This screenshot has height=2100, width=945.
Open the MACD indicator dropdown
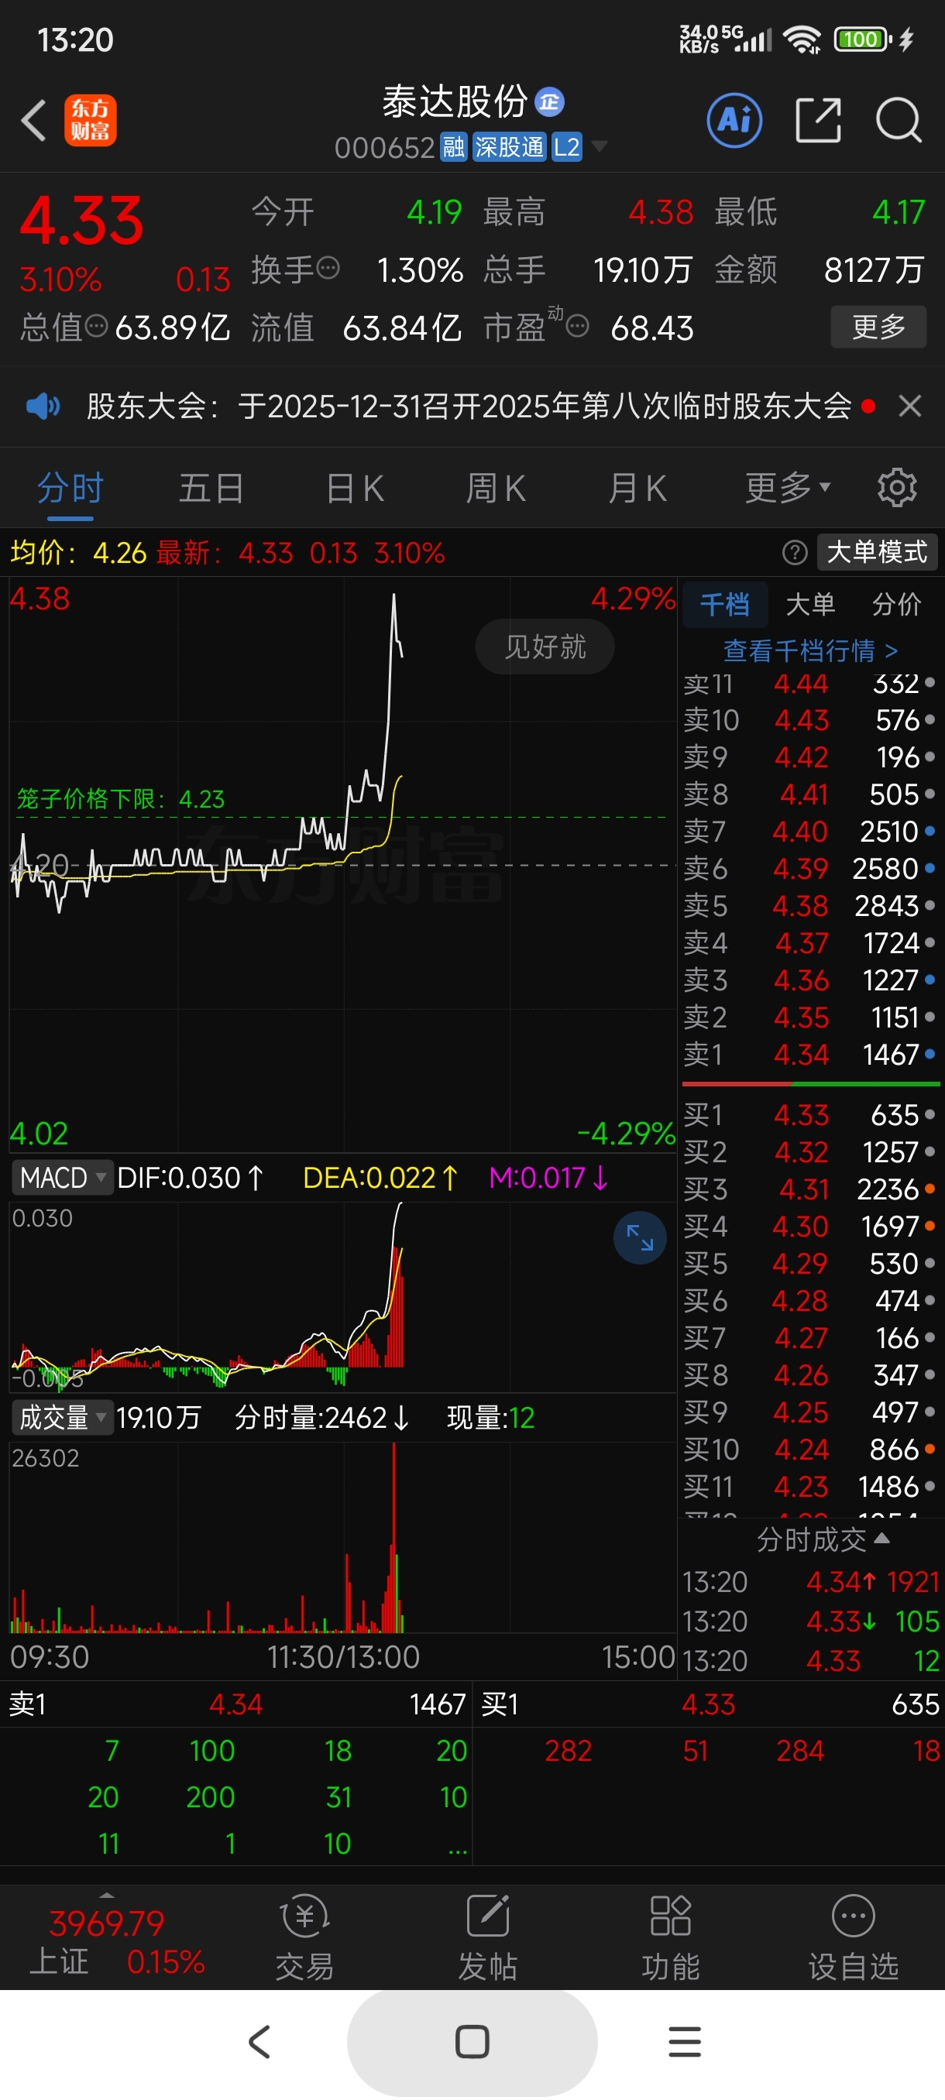click(x=63, y=1178)
